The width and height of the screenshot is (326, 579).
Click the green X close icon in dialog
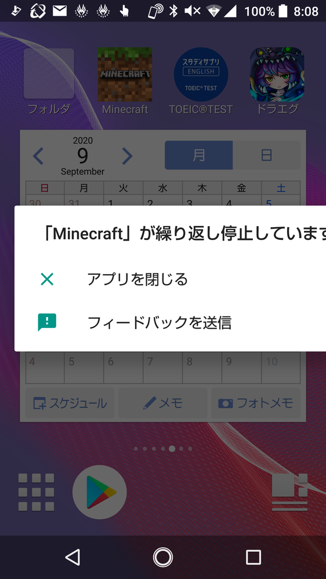pyautogui.click(x=47, y=279)
